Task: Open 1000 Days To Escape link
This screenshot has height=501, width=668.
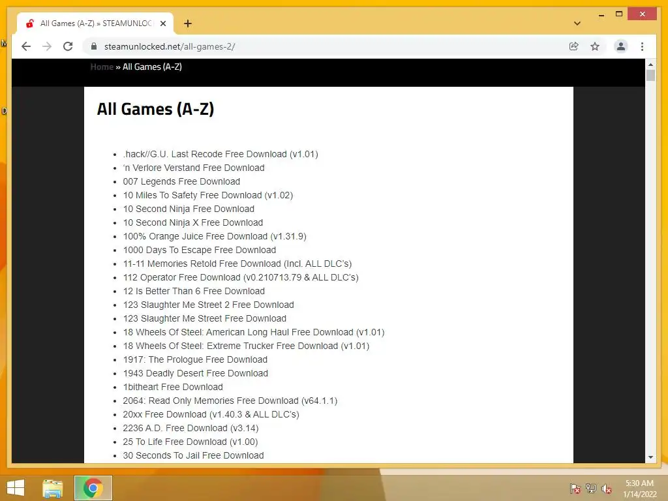Action: click(200, 250)
